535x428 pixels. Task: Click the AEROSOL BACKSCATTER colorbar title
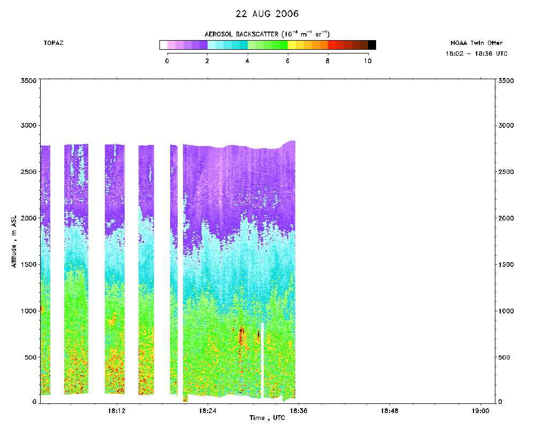coord(267,34)
